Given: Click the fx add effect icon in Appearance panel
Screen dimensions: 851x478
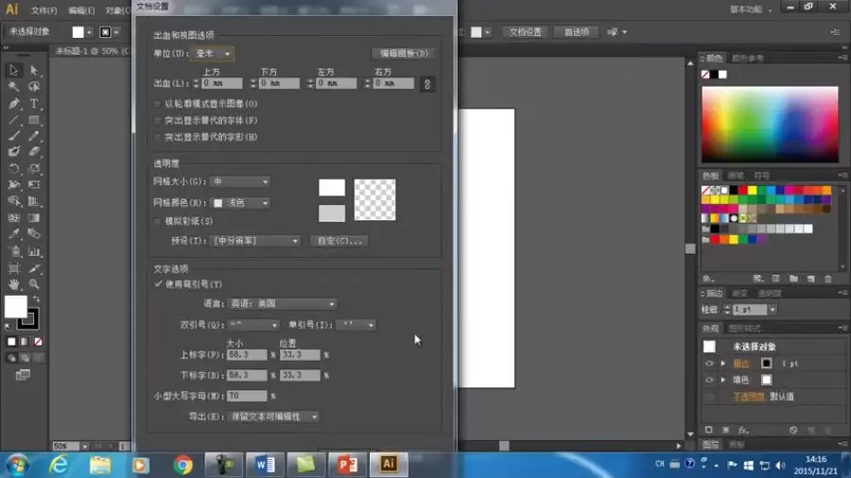Looking at the screenshot, I should [x=743, y=431].
